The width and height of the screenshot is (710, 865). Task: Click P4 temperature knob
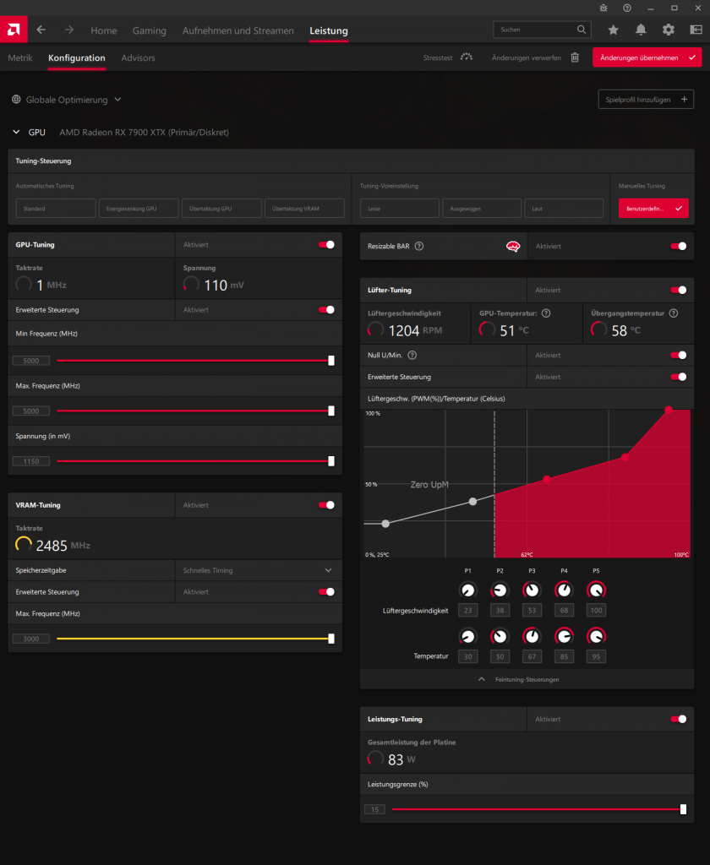[x=564, y=637]
